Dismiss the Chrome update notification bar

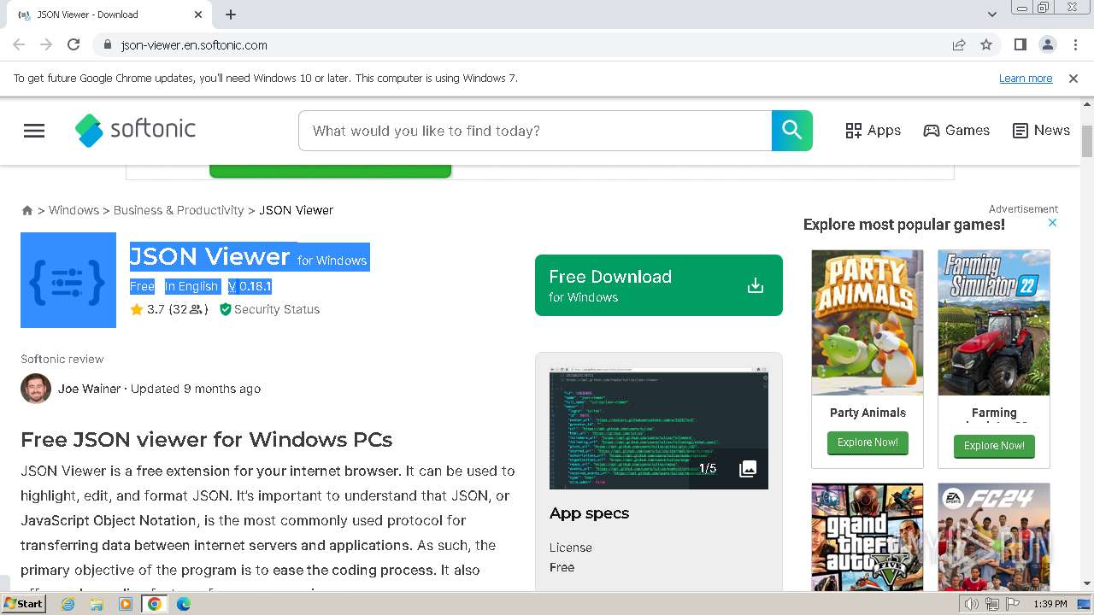(1073, 79)
